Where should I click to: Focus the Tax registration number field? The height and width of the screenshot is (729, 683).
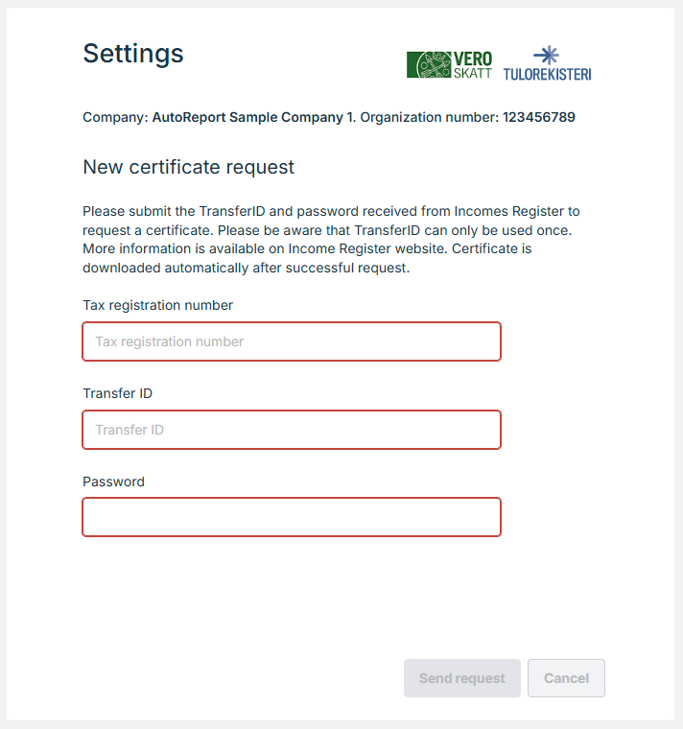click(x=292, y=341)
